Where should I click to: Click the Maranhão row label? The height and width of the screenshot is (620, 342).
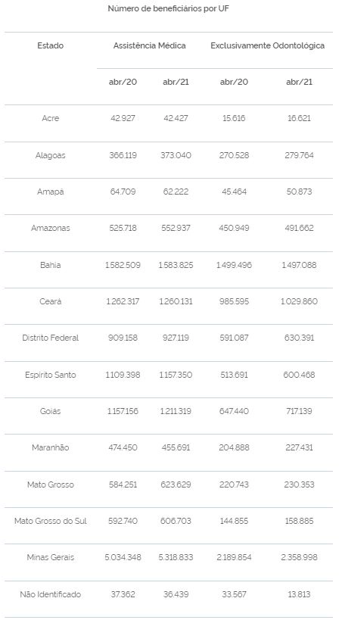coord(50,447)
